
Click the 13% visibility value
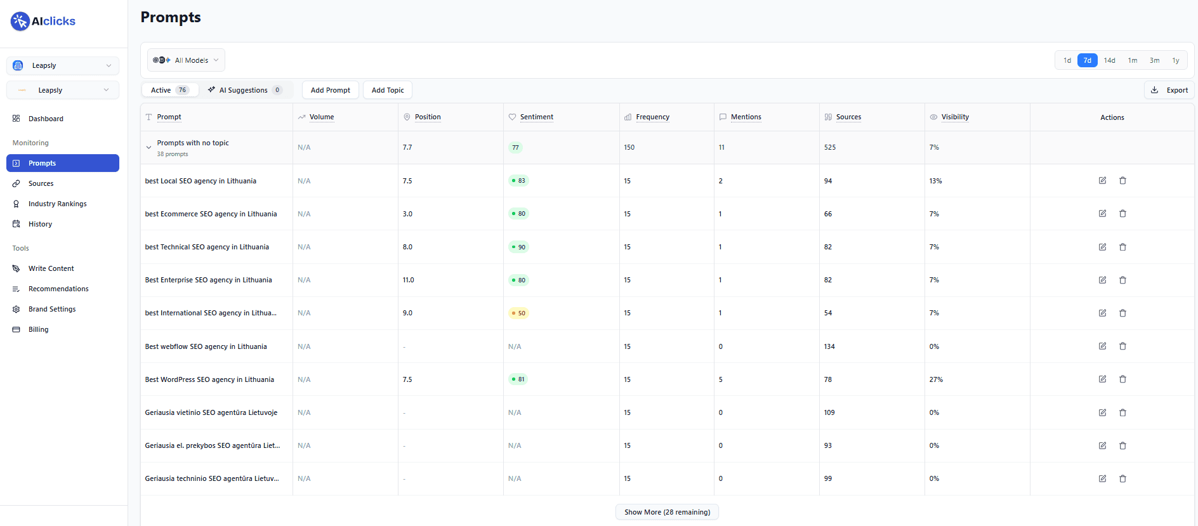[x=935, y=181]
